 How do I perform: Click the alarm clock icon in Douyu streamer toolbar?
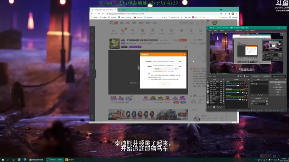click(142, 31)
